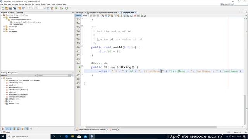Open the Source menu
The image size is (248, 139).
[x=21, y=4]
